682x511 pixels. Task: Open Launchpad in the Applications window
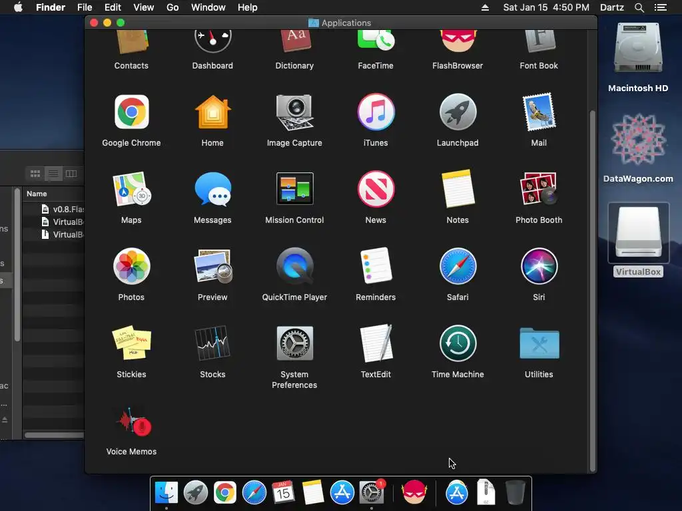[458, 112]
